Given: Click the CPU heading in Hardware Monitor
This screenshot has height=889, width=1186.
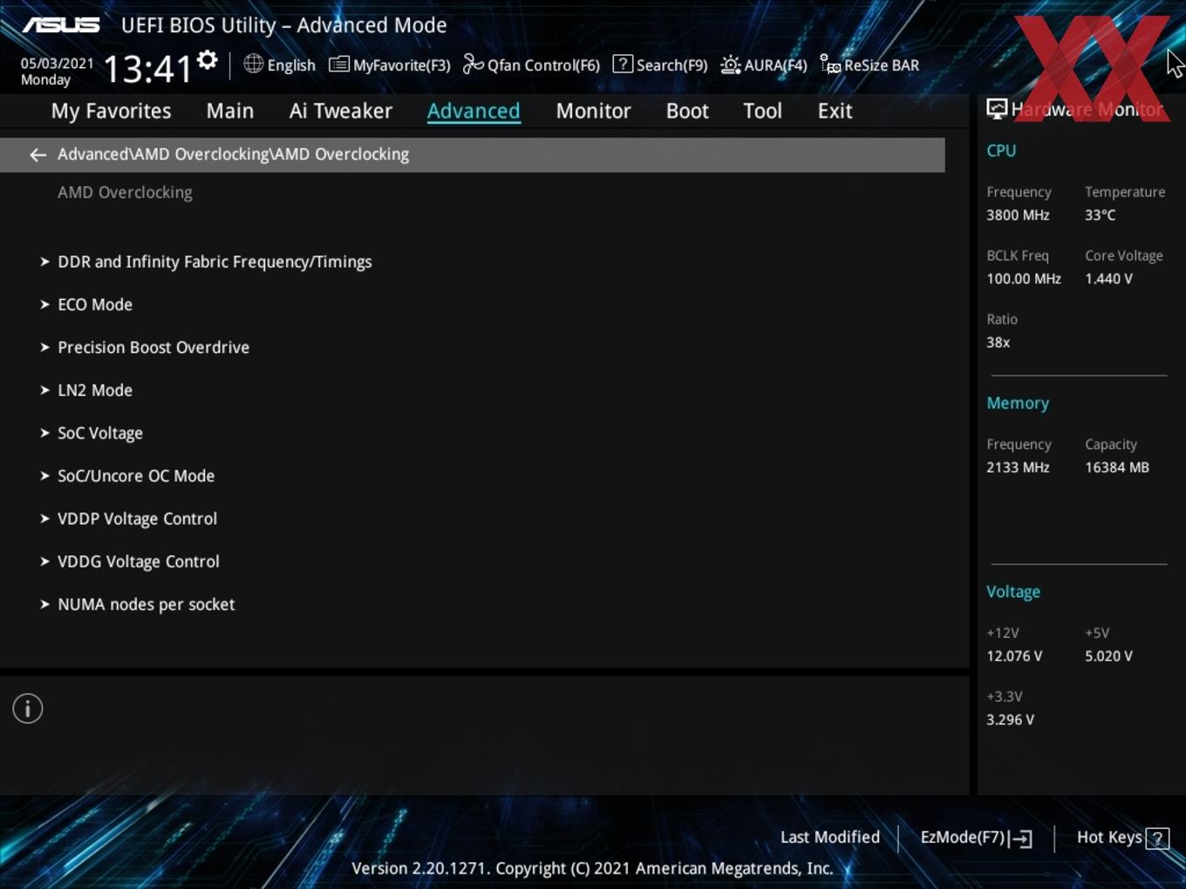Looking at the screenshot, I should click(1001, 150).
